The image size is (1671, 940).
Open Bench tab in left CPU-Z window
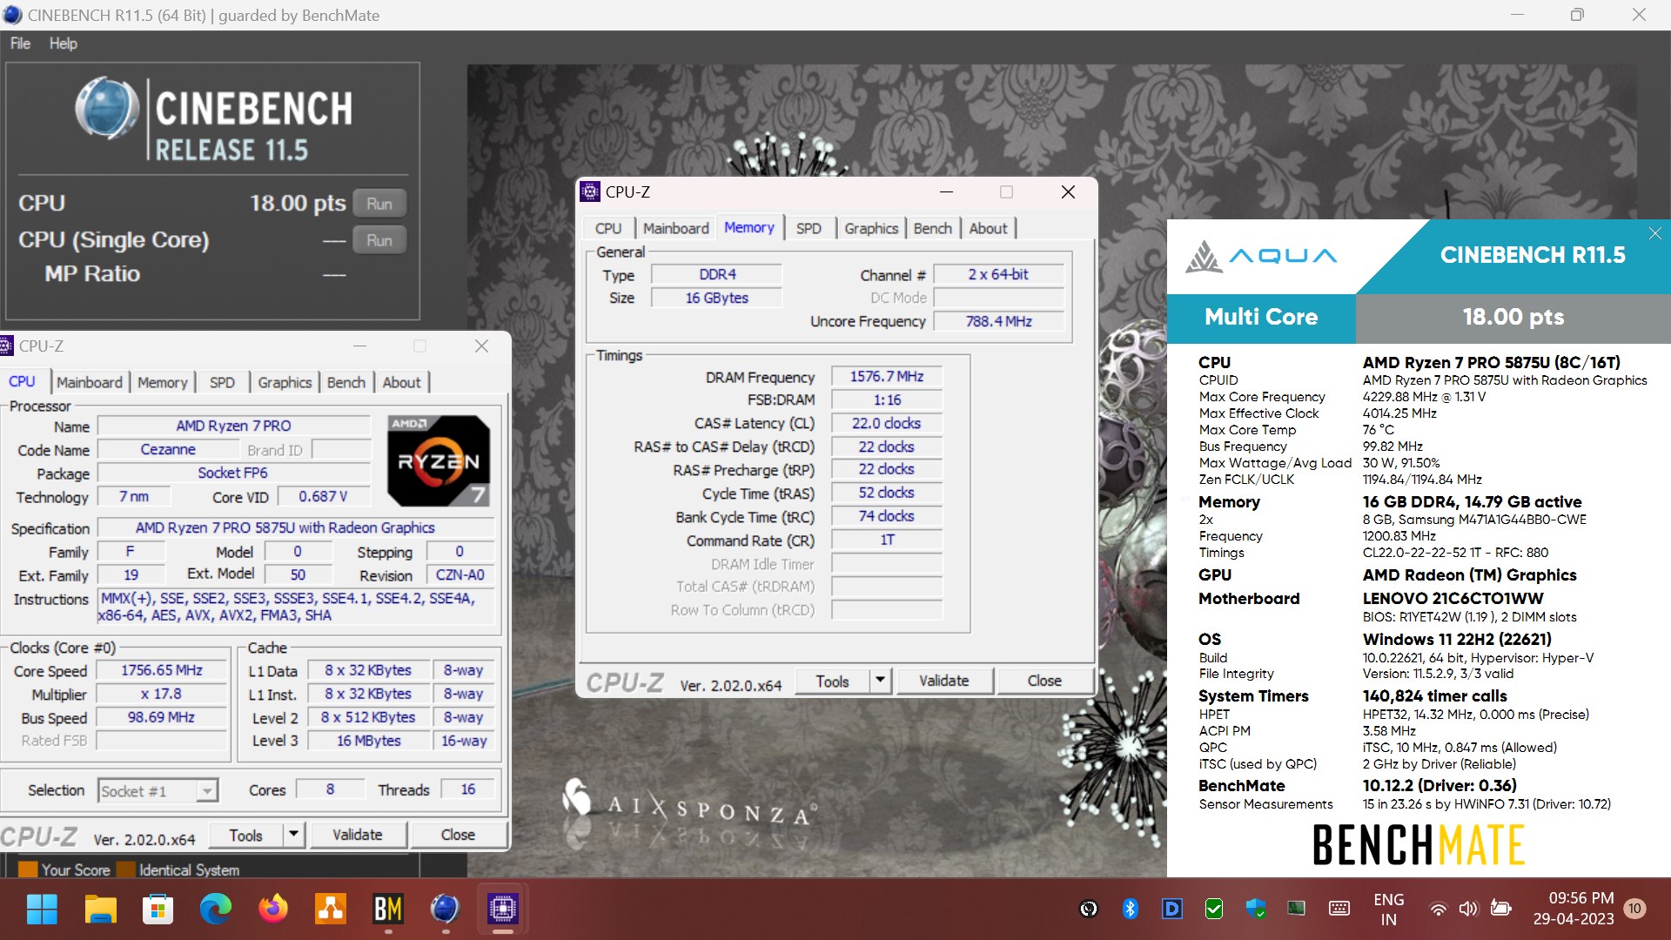pos(346,382)
